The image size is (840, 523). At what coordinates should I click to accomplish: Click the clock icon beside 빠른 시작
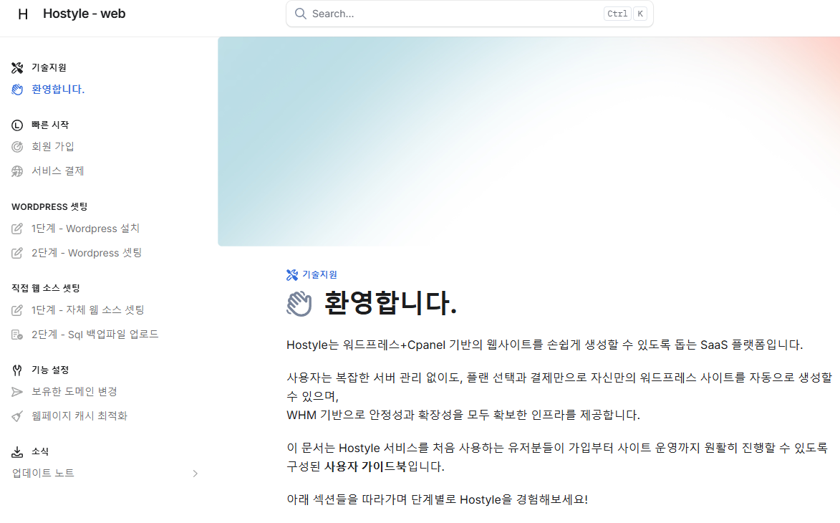click(x=17, y=125)
